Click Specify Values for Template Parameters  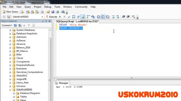tap(134, 17)
